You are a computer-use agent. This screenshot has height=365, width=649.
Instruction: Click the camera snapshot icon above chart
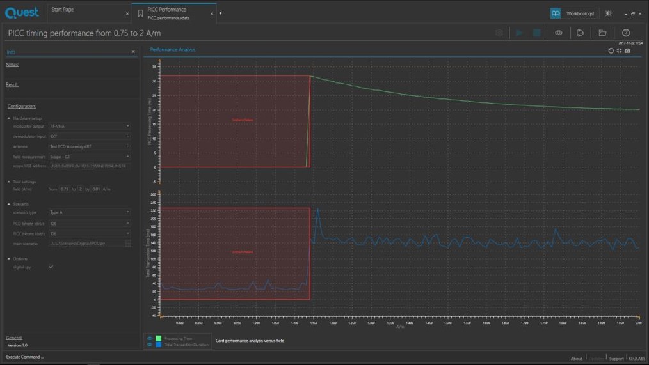(x=627, y=50)
